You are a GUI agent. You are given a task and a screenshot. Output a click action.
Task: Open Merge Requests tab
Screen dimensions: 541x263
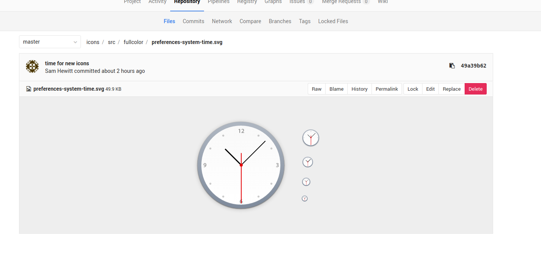[346, 2]
